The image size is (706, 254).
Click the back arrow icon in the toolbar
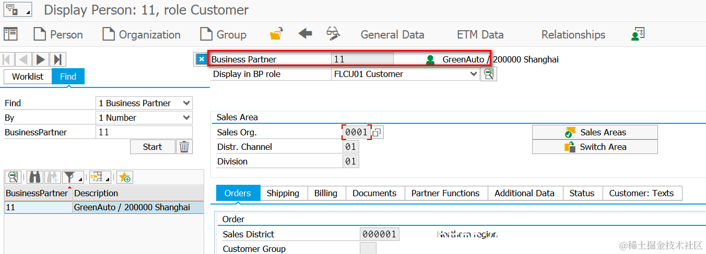[x=305, y=34]
